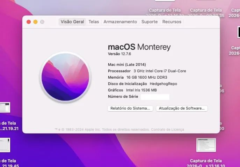Close the About This Mac window
This screenshot has width=240, height=167.
click(29, 22)
